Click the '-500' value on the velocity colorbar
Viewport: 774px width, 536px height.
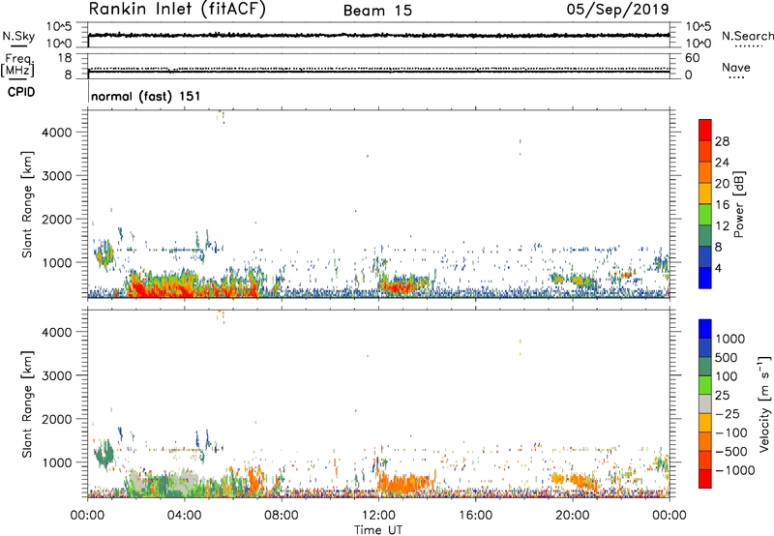[x=731, y=451]
